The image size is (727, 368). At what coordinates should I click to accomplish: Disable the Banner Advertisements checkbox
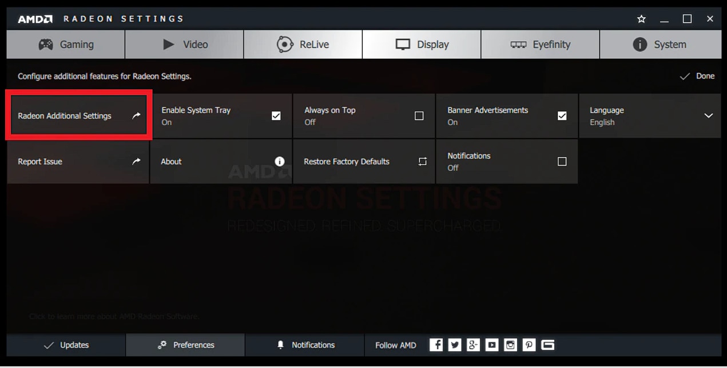pyautogui.click(x=562, y=116)
